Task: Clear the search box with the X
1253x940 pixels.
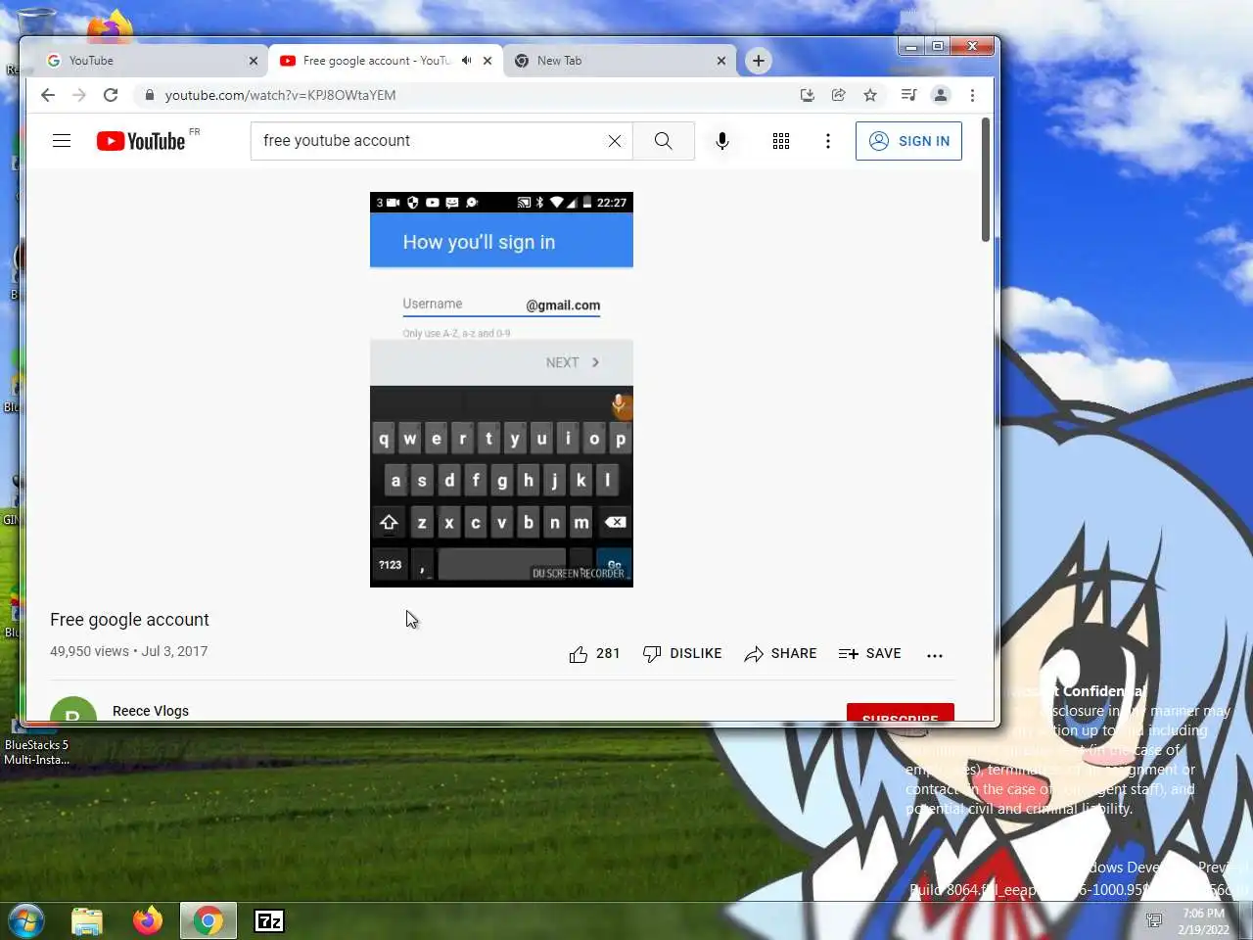Action: [x=615, y=141]
